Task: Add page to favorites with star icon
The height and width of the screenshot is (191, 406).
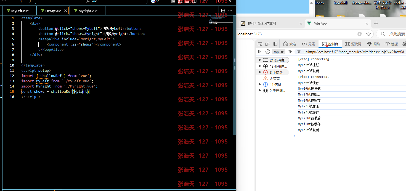Action: 368,34
